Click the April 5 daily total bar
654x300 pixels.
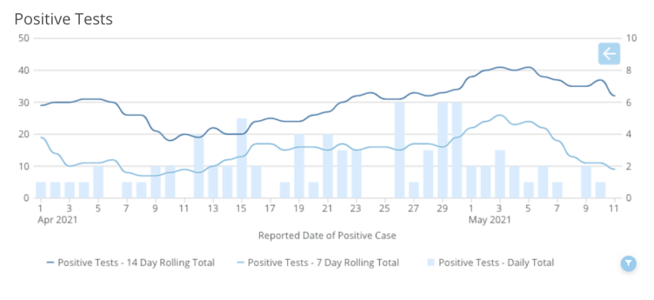[x=98, y=183]
